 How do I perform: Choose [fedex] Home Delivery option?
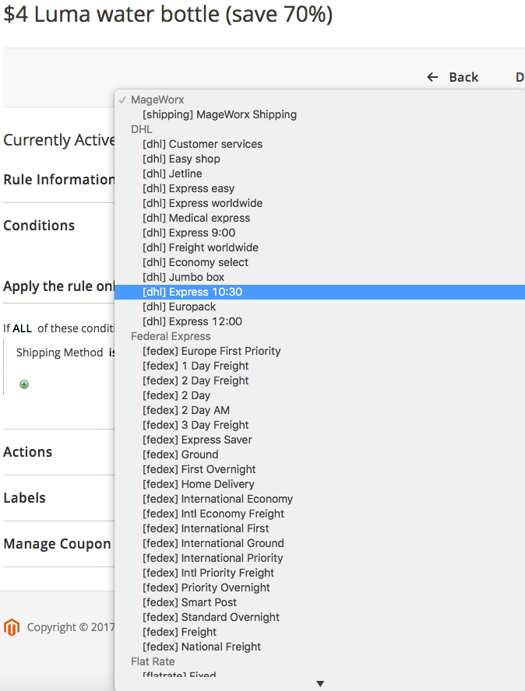point(320,484)
